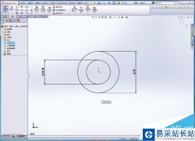Click Edit Appearance sphere icon

click(x=119, y=17)
